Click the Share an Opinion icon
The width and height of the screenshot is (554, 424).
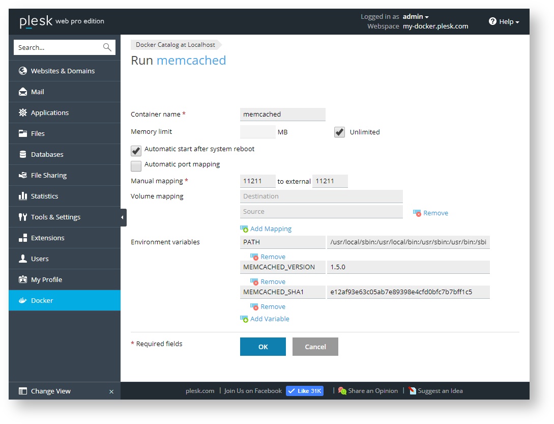[342, 391]
